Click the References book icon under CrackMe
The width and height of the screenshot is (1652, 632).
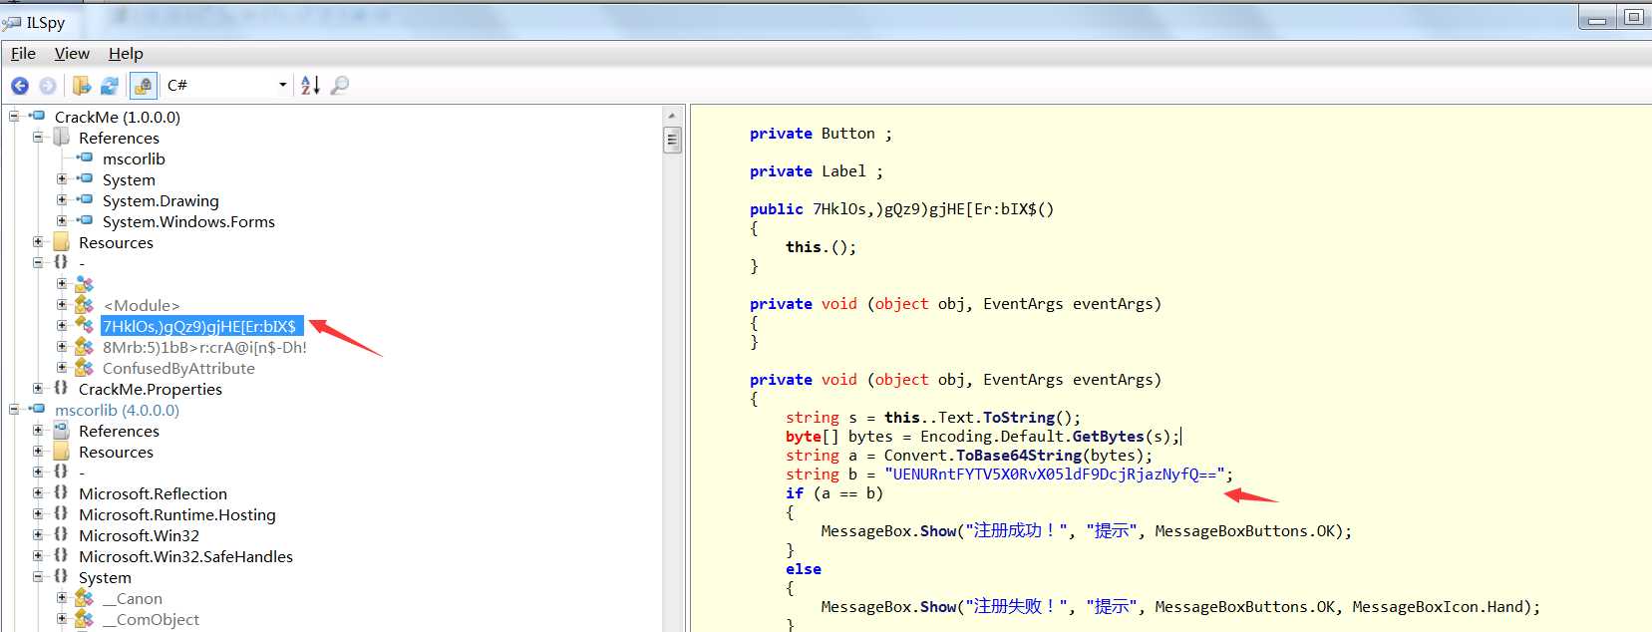(61, 138)
